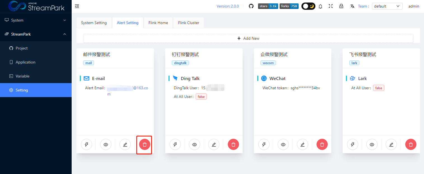Expand the System sidebar menu
The width and height of the screenshot is (424, 174).
[x=36, y=20]
